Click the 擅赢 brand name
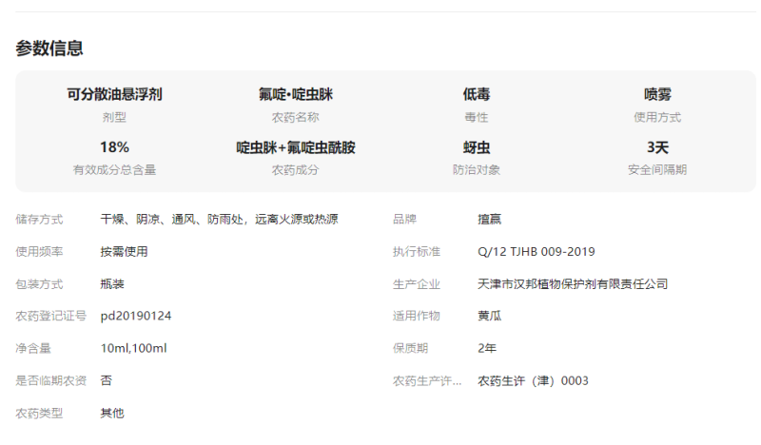Viewport: 761px width, 445px height. (489, 220)
